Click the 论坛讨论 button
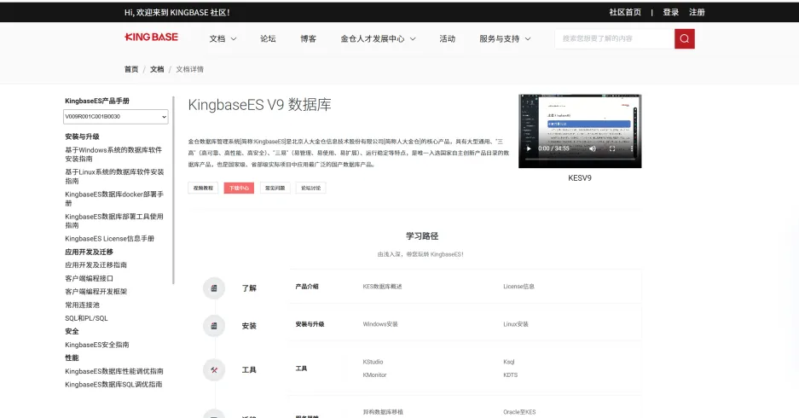 click(x=311, y=188)
